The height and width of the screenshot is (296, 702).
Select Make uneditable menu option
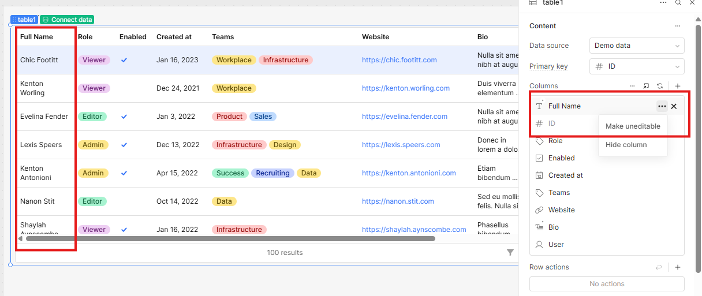(x=633, y=126)
